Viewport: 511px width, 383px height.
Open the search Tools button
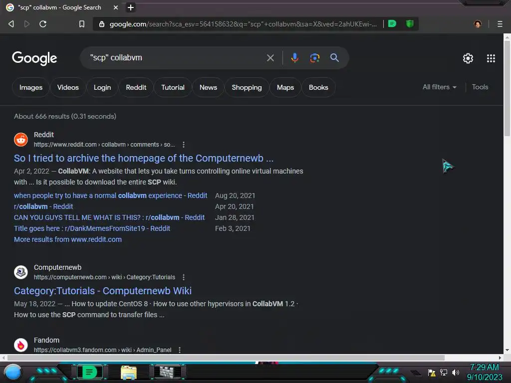[x=480, y=87]
